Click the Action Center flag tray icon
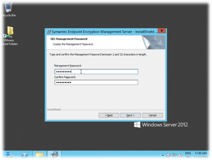212x160 pixels. click(169, 155)
